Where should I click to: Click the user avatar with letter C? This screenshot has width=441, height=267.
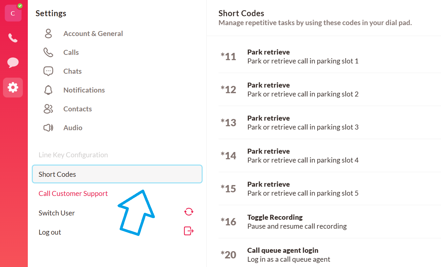[13, 13]
